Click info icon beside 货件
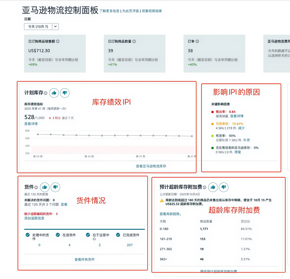This screenshot has height=279, width=290. (36, 187)
